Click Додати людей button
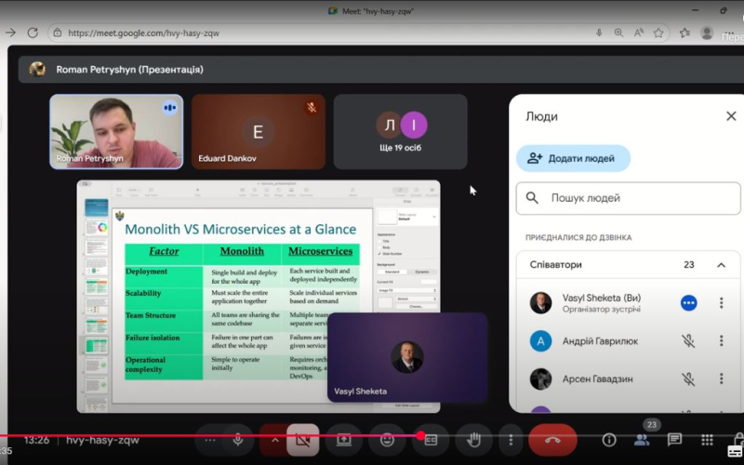Image resolution: width=744 pixels, height=465 pixels. coord(573,158)
